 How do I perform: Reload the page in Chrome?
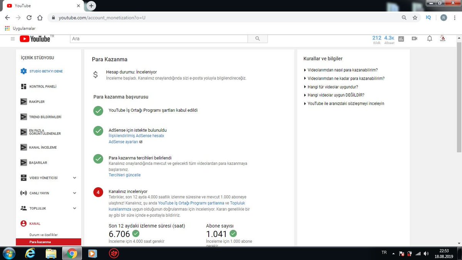pos(29,18)
